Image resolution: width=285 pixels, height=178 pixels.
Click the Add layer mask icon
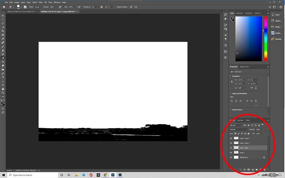tap(249, 170)
